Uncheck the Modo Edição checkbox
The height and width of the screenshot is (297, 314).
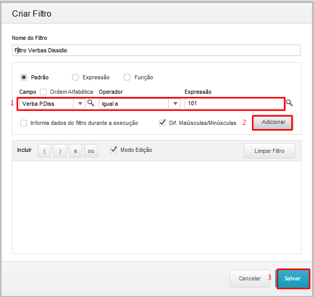point(113,150)
